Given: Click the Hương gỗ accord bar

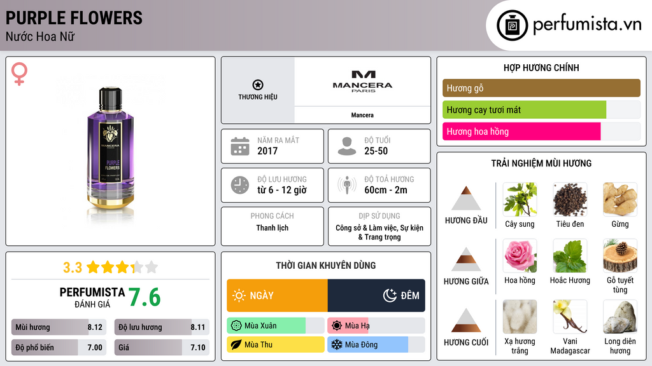Looking at the screenshot, I should [541, 88].
